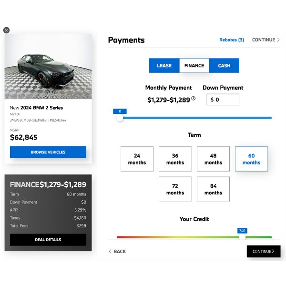Click the monthly payment info icon
Viewport: 286px width, 286px height.
[x=194, y=98]
